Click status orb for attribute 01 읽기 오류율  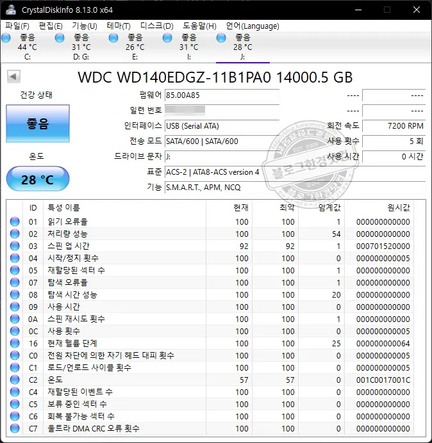click(15, 221)
